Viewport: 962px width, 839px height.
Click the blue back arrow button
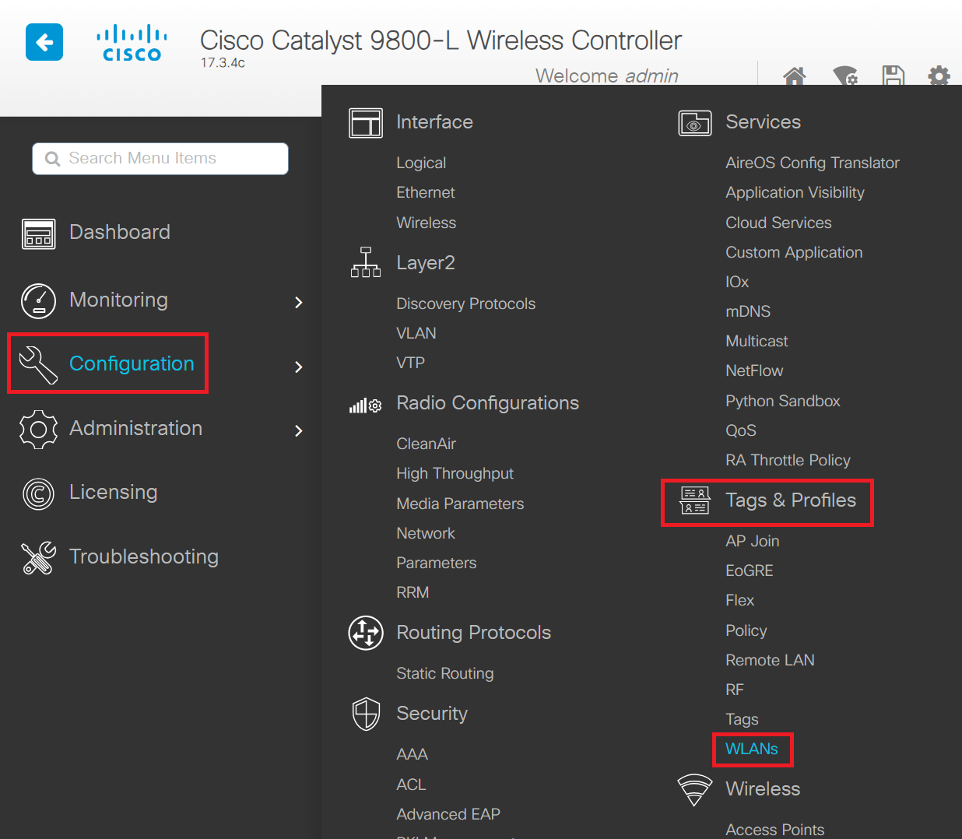pos(44,42)
